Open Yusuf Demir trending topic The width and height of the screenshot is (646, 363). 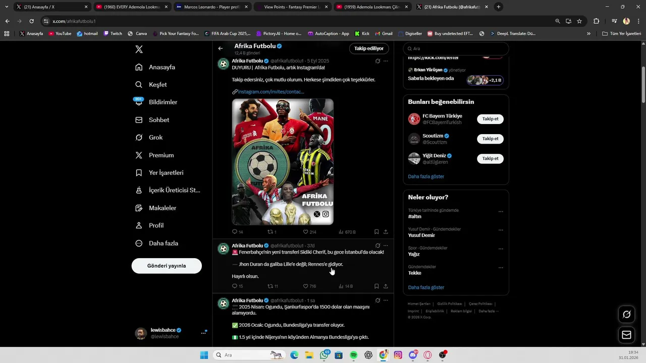421,235
